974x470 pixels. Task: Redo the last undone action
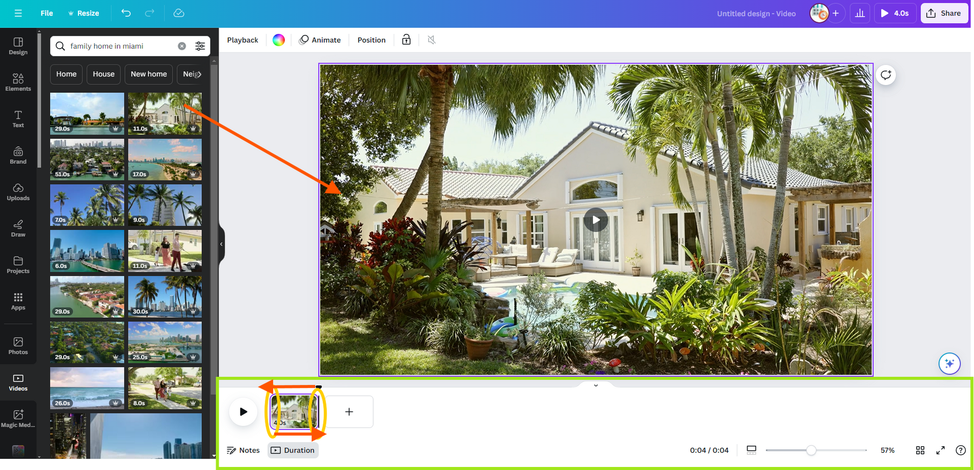pyautogui.click(x=150, y=13)
